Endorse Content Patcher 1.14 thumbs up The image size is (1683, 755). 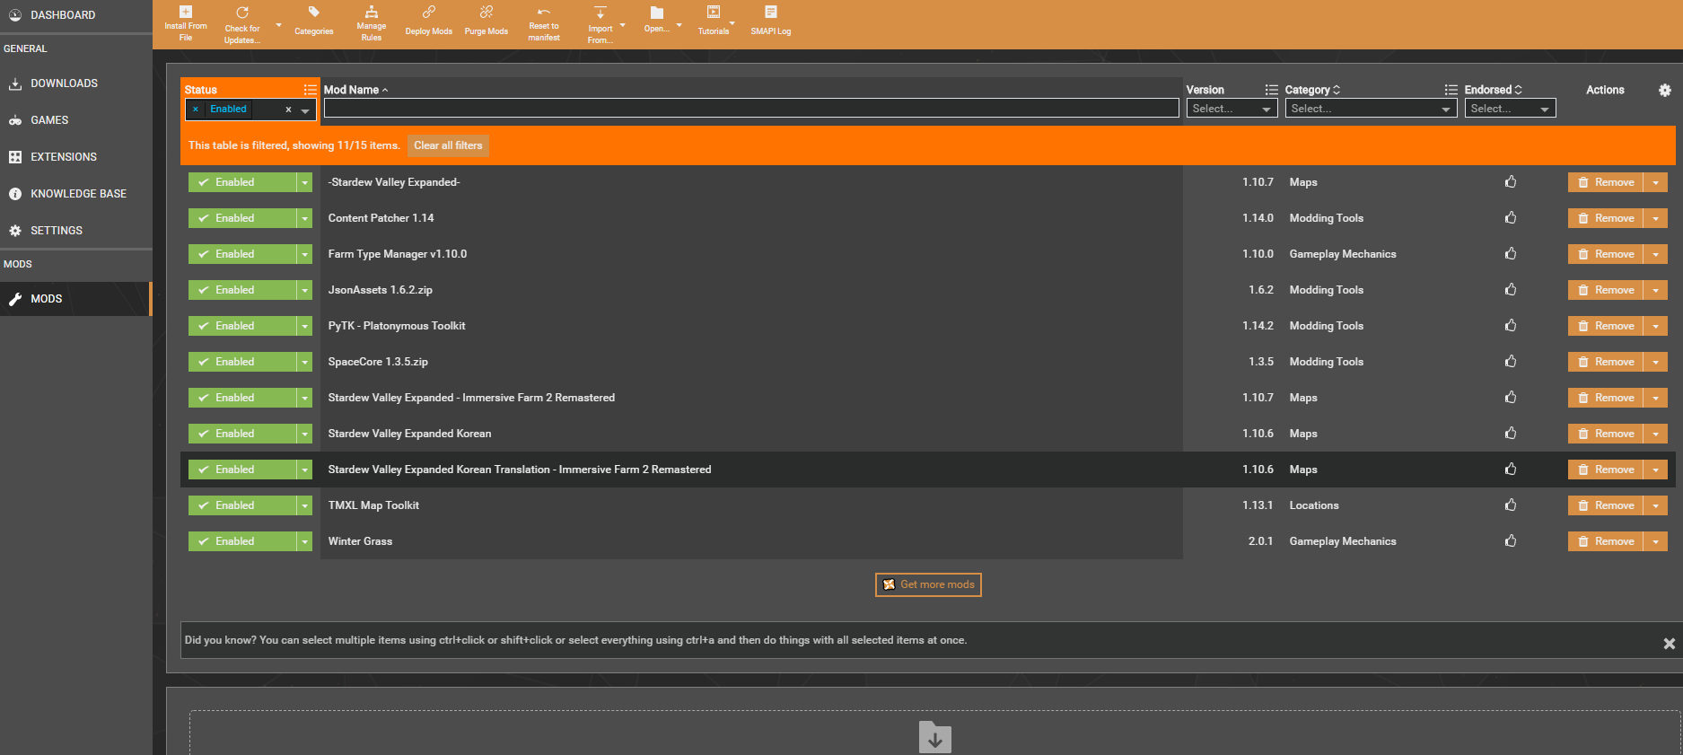1511,218
